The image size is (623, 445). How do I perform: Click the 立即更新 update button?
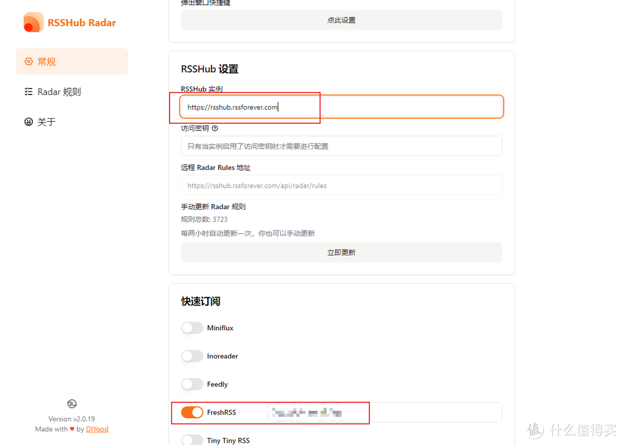[x=341, y=252]
